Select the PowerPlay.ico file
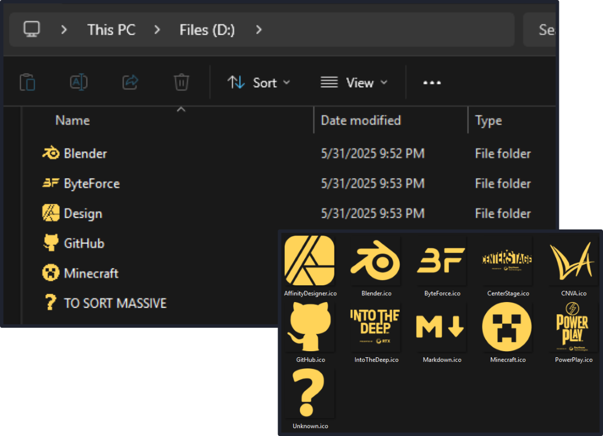Viewport: 603px width, 436px height. 573,327
